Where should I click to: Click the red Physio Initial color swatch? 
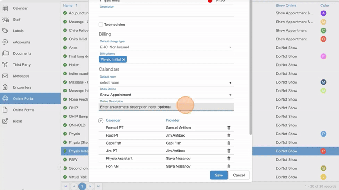323,151
